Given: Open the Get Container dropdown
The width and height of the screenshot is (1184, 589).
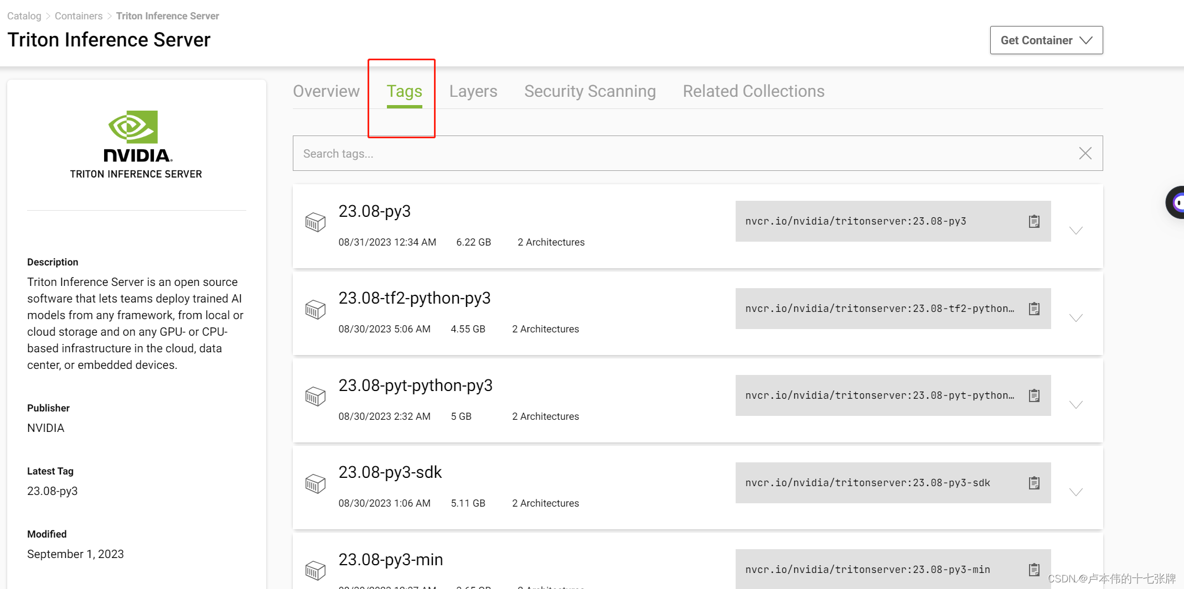Looking at the screenshot, I should 1046,40.
